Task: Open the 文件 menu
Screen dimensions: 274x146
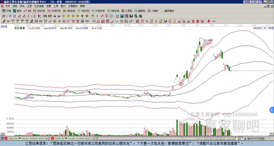Action: (x=7, y=6)
